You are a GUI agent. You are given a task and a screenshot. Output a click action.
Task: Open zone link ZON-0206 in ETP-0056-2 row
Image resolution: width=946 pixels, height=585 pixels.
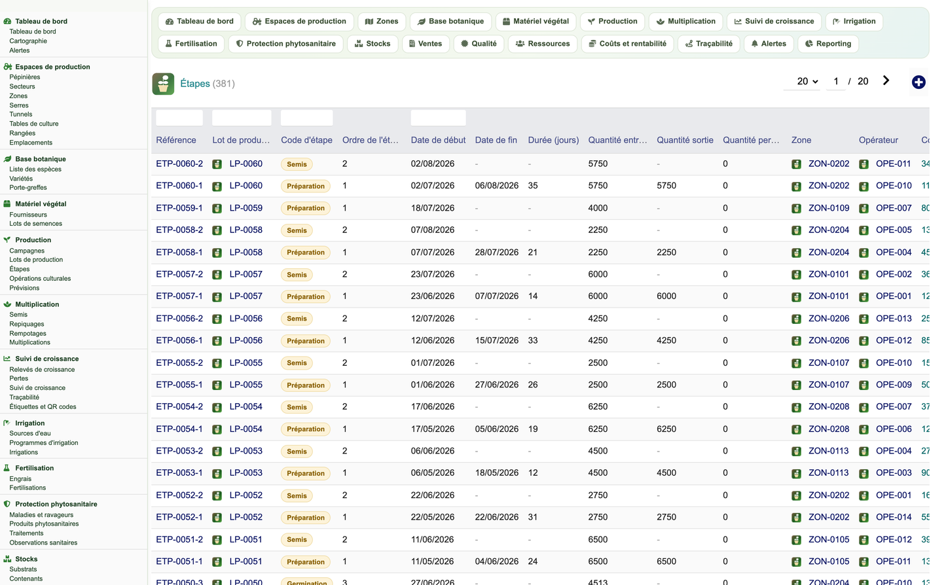click(x=828, y=319)
